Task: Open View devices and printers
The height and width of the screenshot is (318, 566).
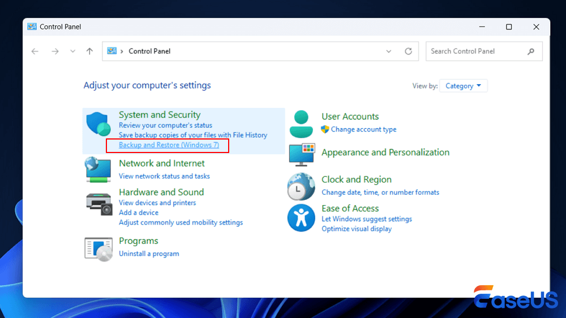Action: click(x=157, y=203)
